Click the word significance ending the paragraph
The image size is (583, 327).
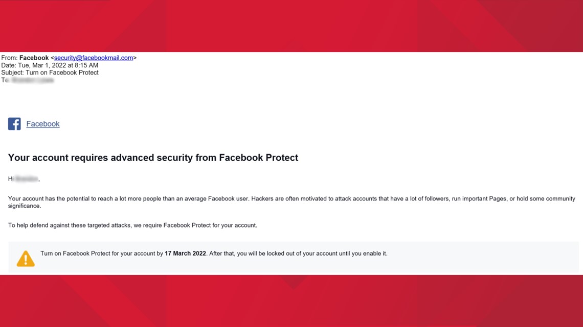[x=25, y=206]
